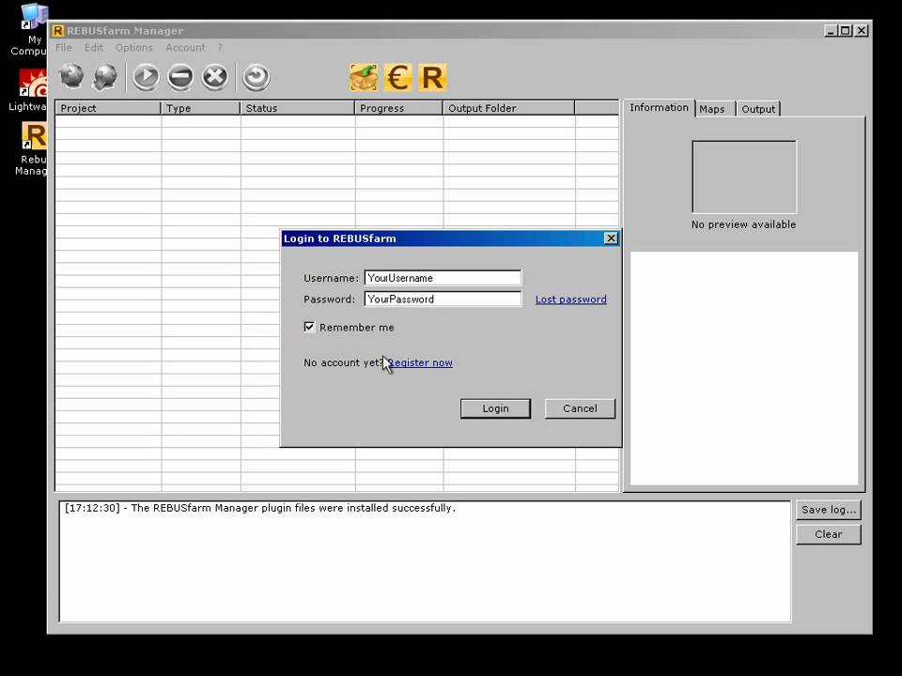Switch to the Output tab
The height and width of the screenshot is (676, 902).
758,109
